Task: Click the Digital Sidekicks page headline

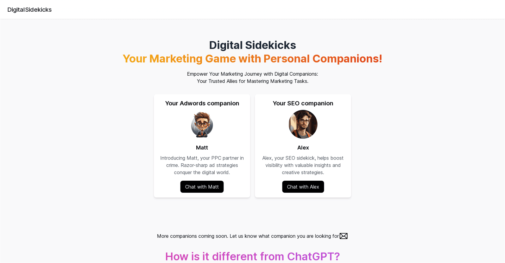Action: point(252,45)
